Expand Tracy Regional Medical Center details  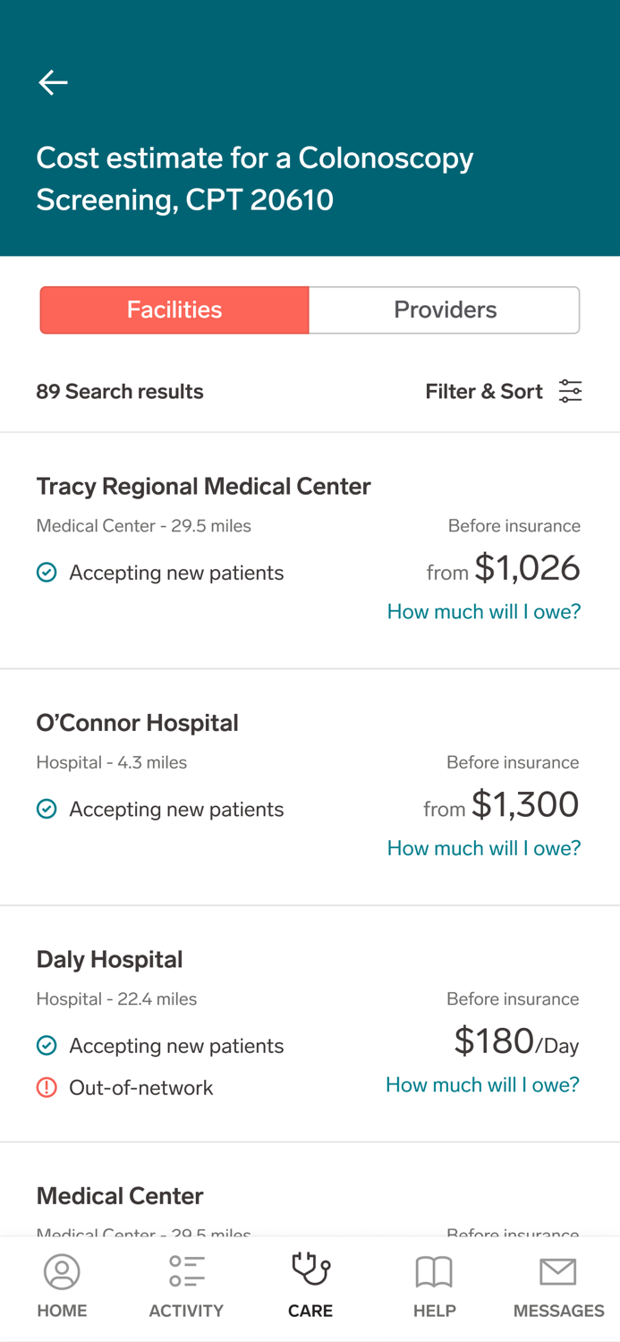pyautogui.click(x=204, y=486)
